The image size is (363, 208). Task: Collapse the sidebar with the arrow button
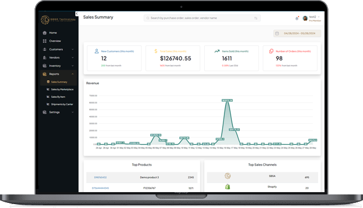click(x=77, y=14)
